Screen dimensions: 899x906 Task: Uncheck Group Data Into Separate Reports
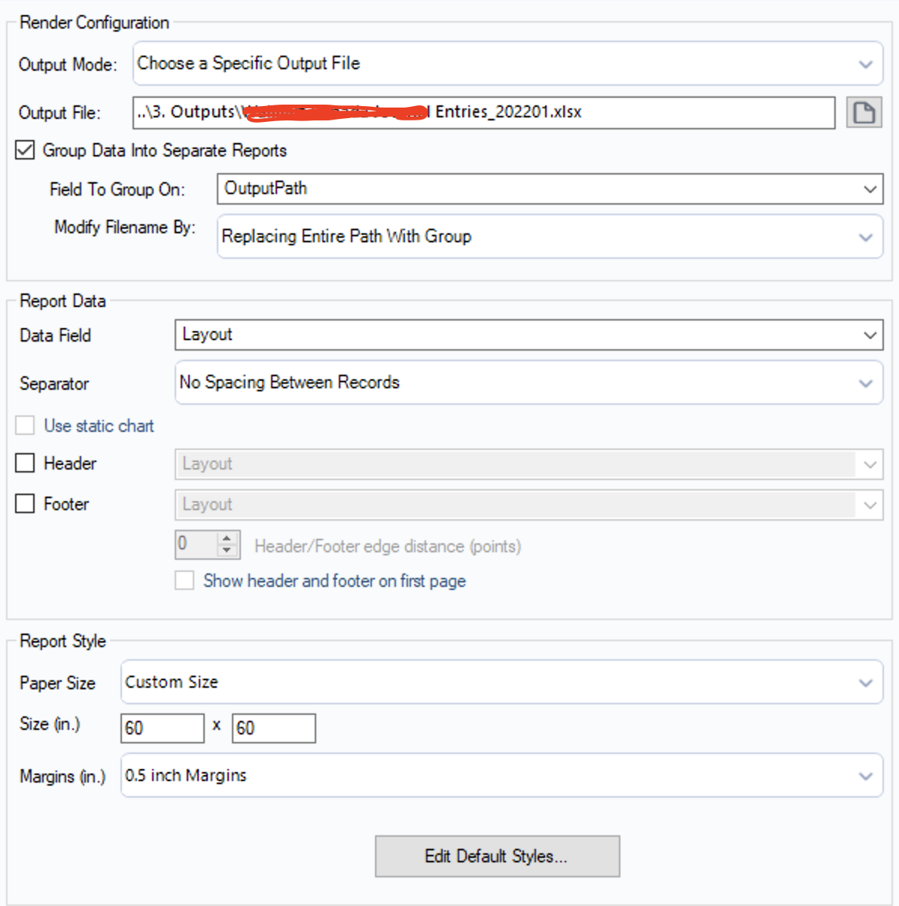tap(25, 150)
